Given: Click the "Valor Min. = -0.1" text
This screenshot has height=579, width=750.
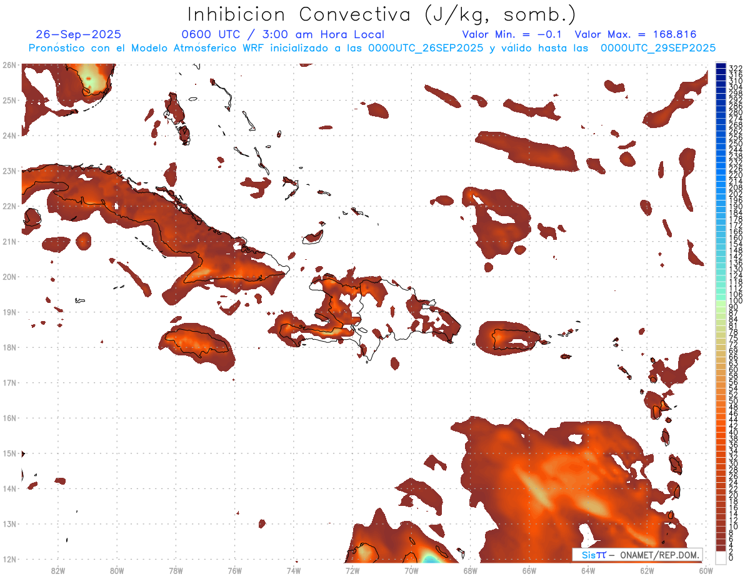Looking at the screenshot, I should click(x=512, y=34).
